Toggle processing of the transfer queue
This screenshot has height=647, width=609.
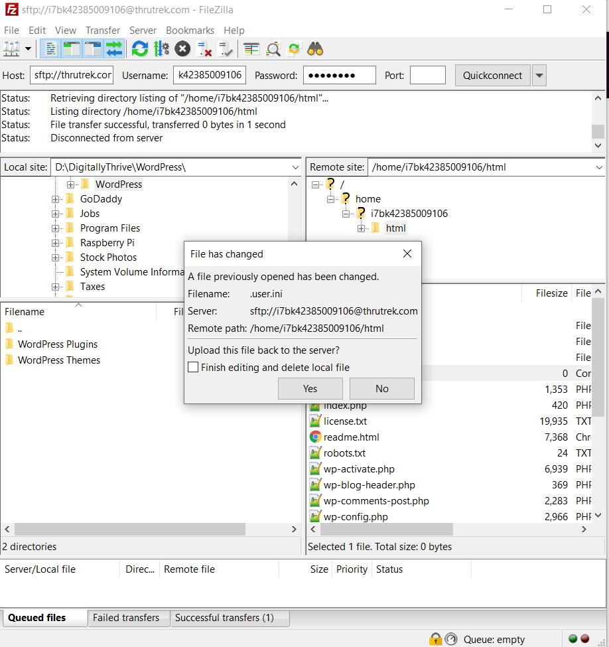pos(161,49)
